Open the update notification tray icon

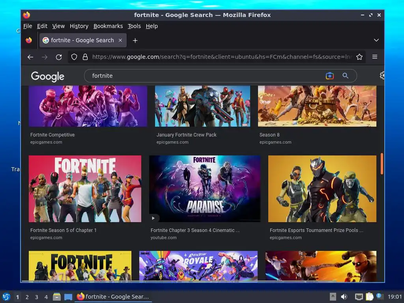380,296
